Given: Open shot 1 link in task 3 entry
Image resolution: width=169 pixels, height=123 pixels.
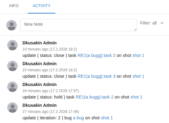Looking at the screenshot, I should click(x=138, y=76).
